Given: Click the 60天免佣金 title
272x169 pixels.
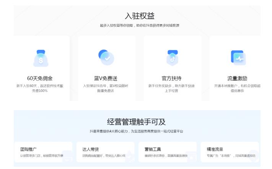Looking at the screenshot, I should (40, 78).
